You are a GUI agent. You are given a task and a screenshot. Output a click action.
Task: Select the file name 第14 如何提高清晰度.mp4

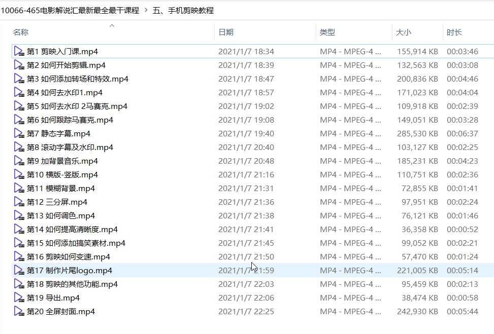tap(72, 229)
